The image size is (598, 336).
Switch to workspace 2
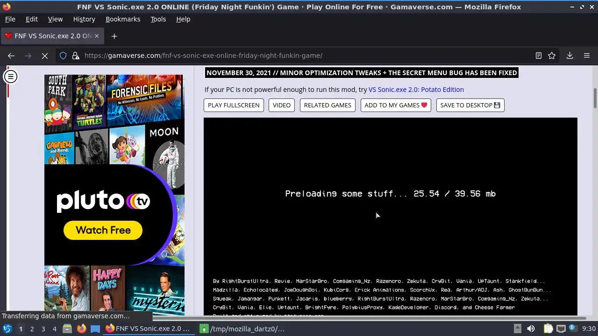[32, 329]
